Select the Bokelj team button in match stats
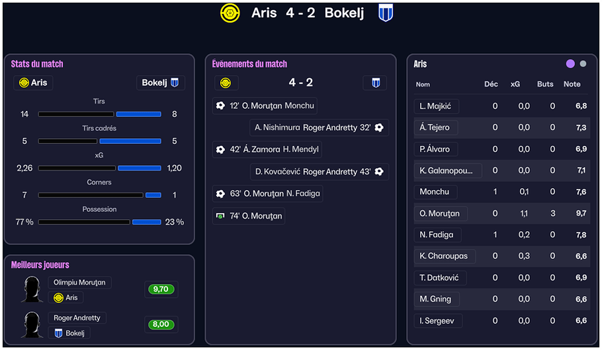 pyautogui.click(x=161, y=83)
